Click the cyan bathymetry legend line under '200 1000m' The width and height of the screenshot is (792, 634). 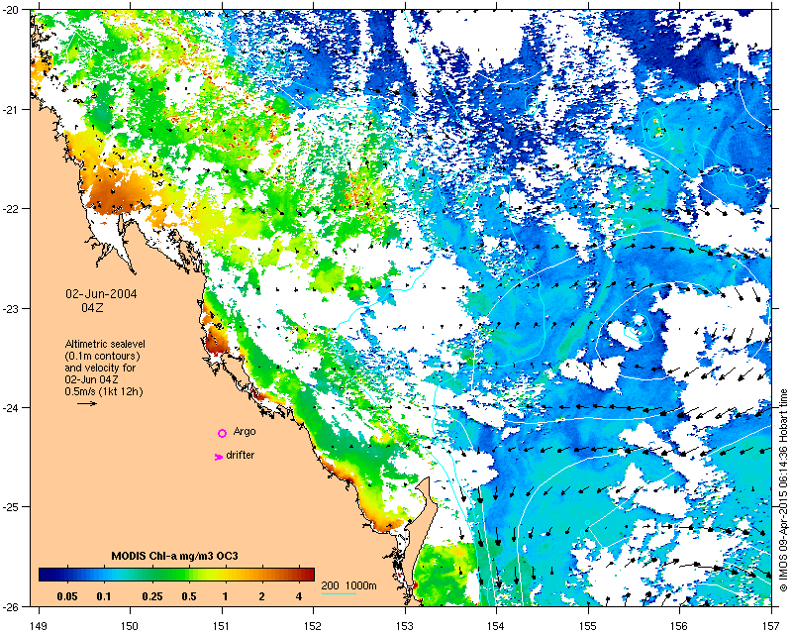coord(339,593)
